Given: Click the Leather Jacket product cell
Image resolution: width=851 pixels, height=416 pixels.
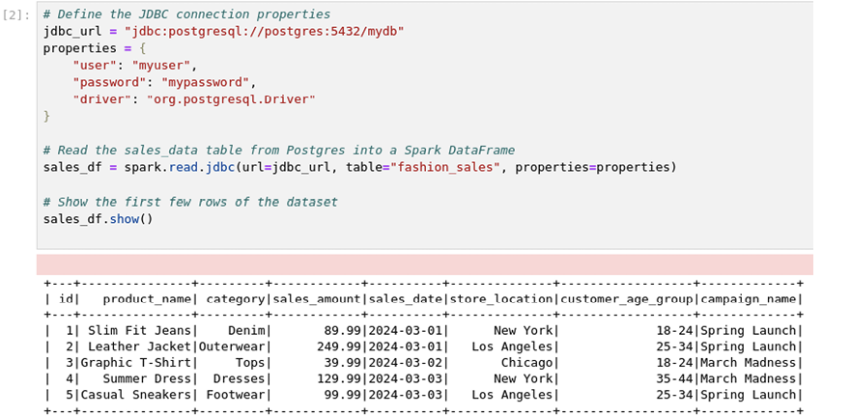Looking at the screenshot, I should coord(139,347).
